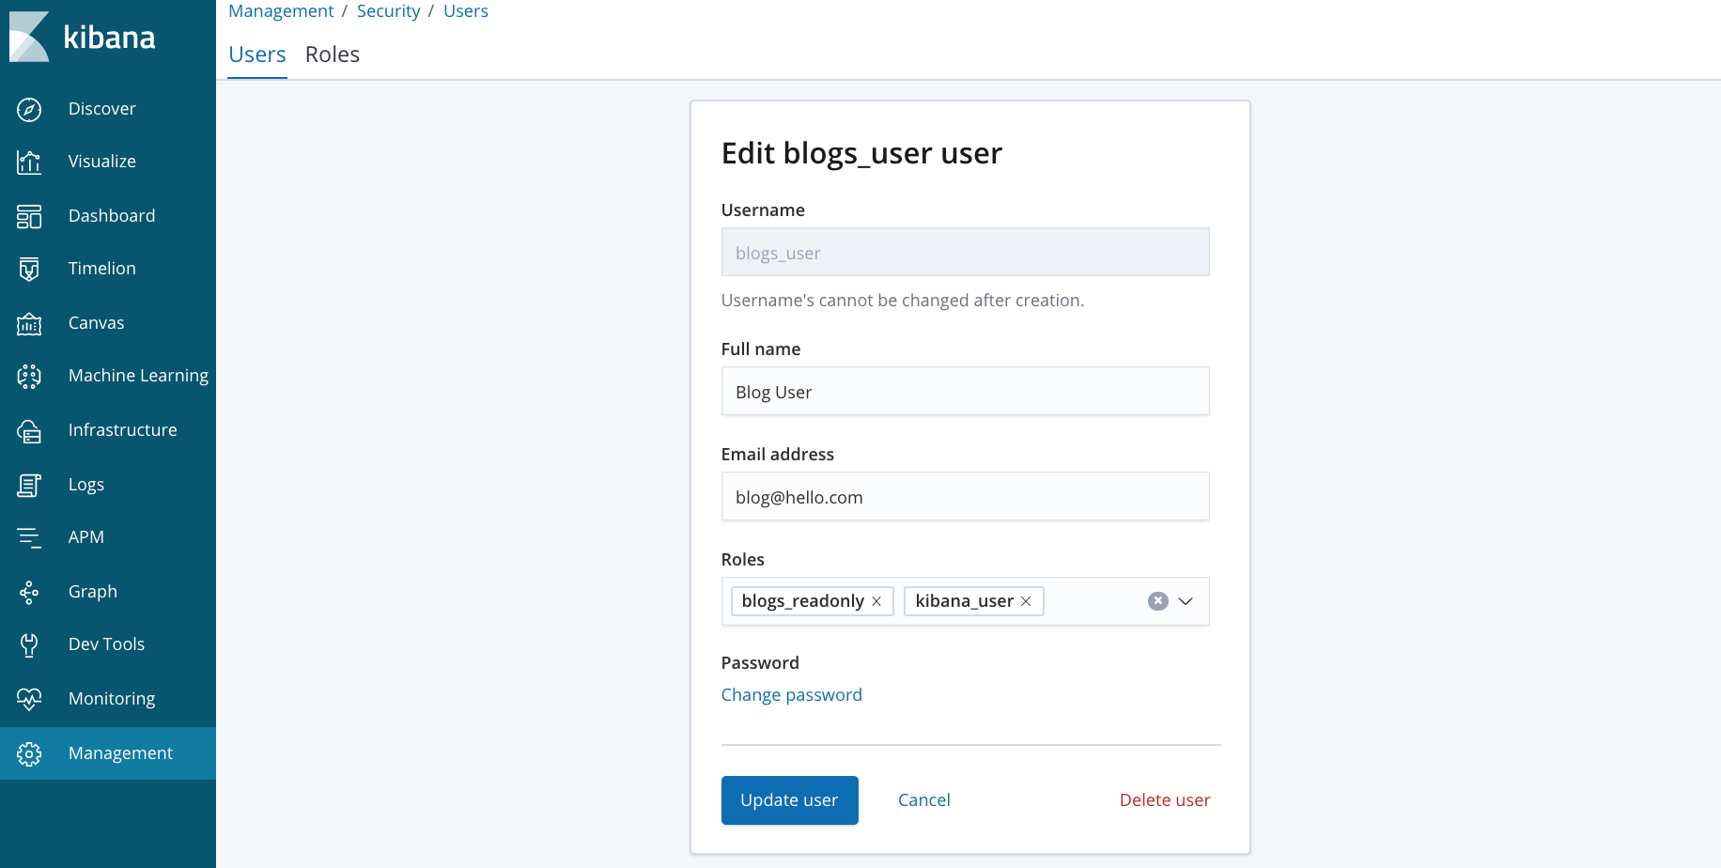Image resolution: width=1721 pixels, height=868 pixels.
Task: Remove the blogs_readonly role with its X
Action: point(876,601)
